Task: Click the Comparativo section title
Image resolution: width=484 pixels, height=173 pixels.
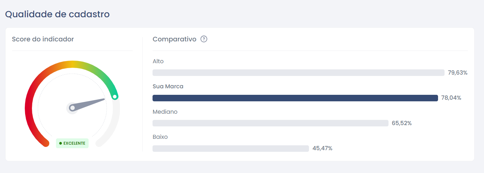Action: 174,39
